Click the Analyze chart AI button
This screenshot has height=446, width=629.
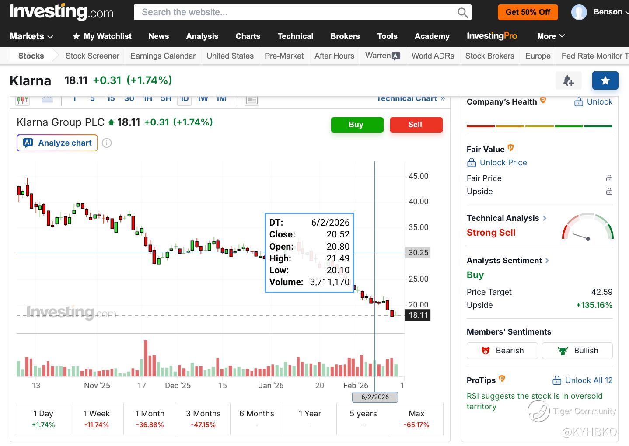[57, 143]
